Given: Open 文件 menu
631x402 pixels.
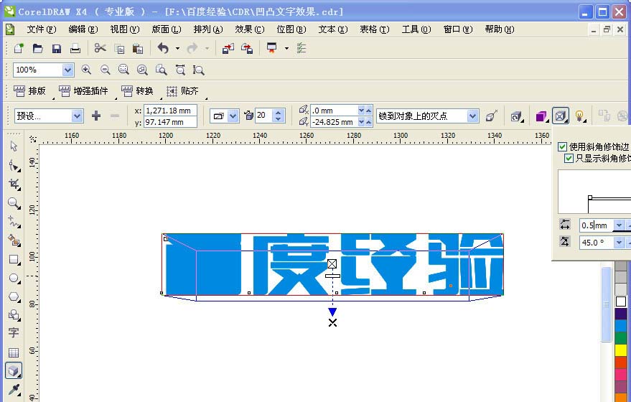Looking at the screenshot, I should (x=42, y=29).
